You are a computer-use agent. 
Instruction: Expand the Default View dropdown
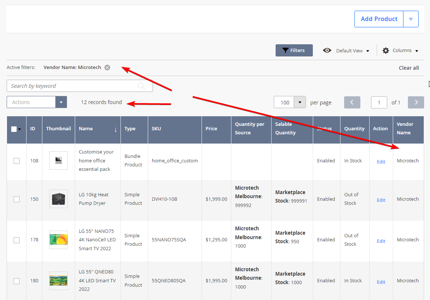click(352, 51)
